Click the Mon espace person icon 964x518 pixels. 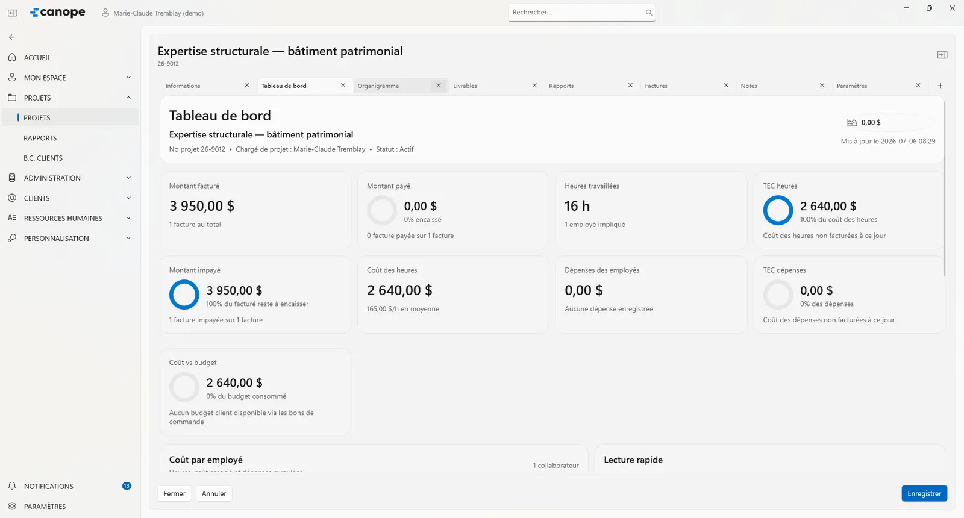(12, 77)
